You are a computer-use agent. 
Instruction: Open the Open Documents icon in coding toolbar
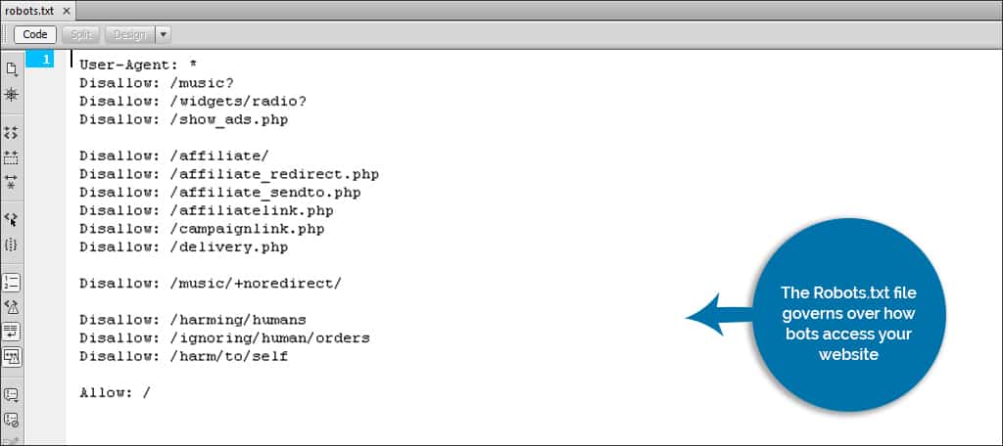pos(12,69)
